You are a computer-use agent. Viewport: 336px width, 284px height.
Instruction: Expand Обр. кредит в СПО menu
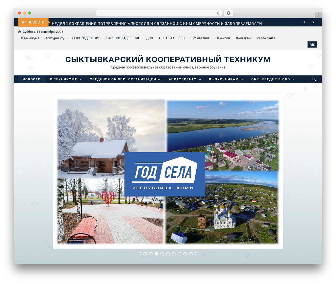[x=273, y=79]
